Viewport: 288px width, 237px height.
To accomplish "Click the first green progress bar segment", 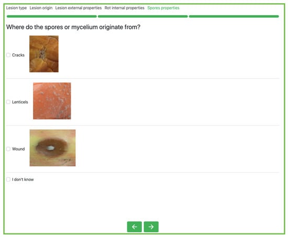I will click(x=52, y=16).
